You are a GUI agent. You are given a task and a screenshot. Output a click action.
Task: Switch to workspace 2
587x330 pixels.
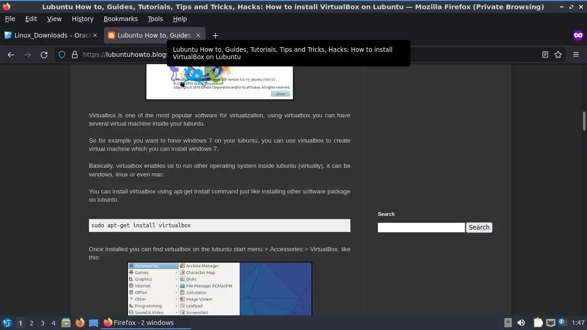[31, 323]
